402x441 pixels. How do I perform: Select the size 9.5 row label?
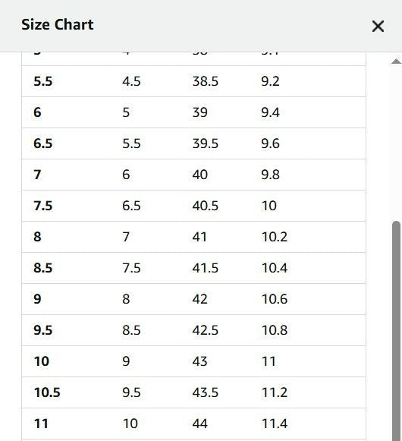click(x=43, y=330)
